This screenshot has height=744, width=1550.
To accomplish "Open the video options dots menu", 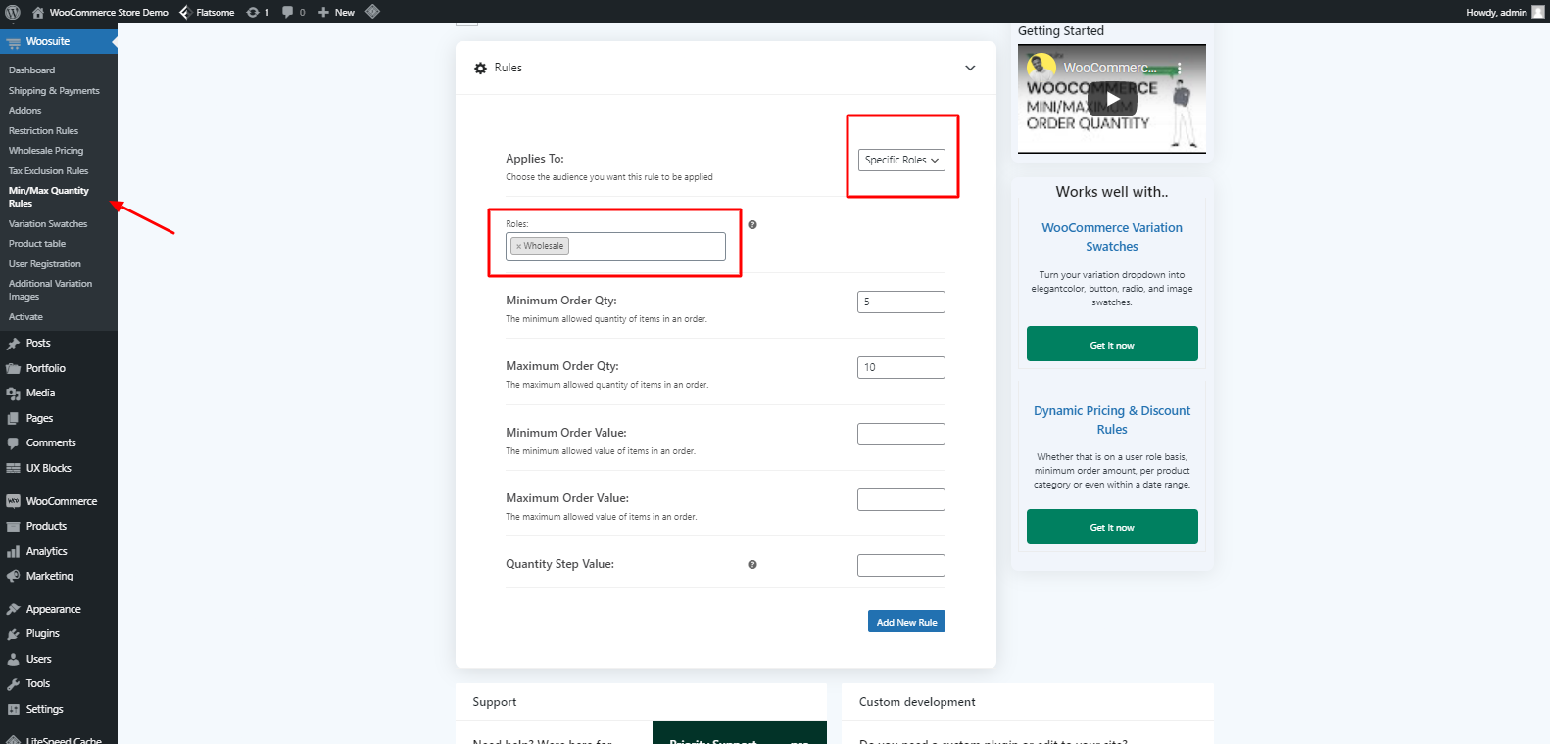I will point(1180,68).
